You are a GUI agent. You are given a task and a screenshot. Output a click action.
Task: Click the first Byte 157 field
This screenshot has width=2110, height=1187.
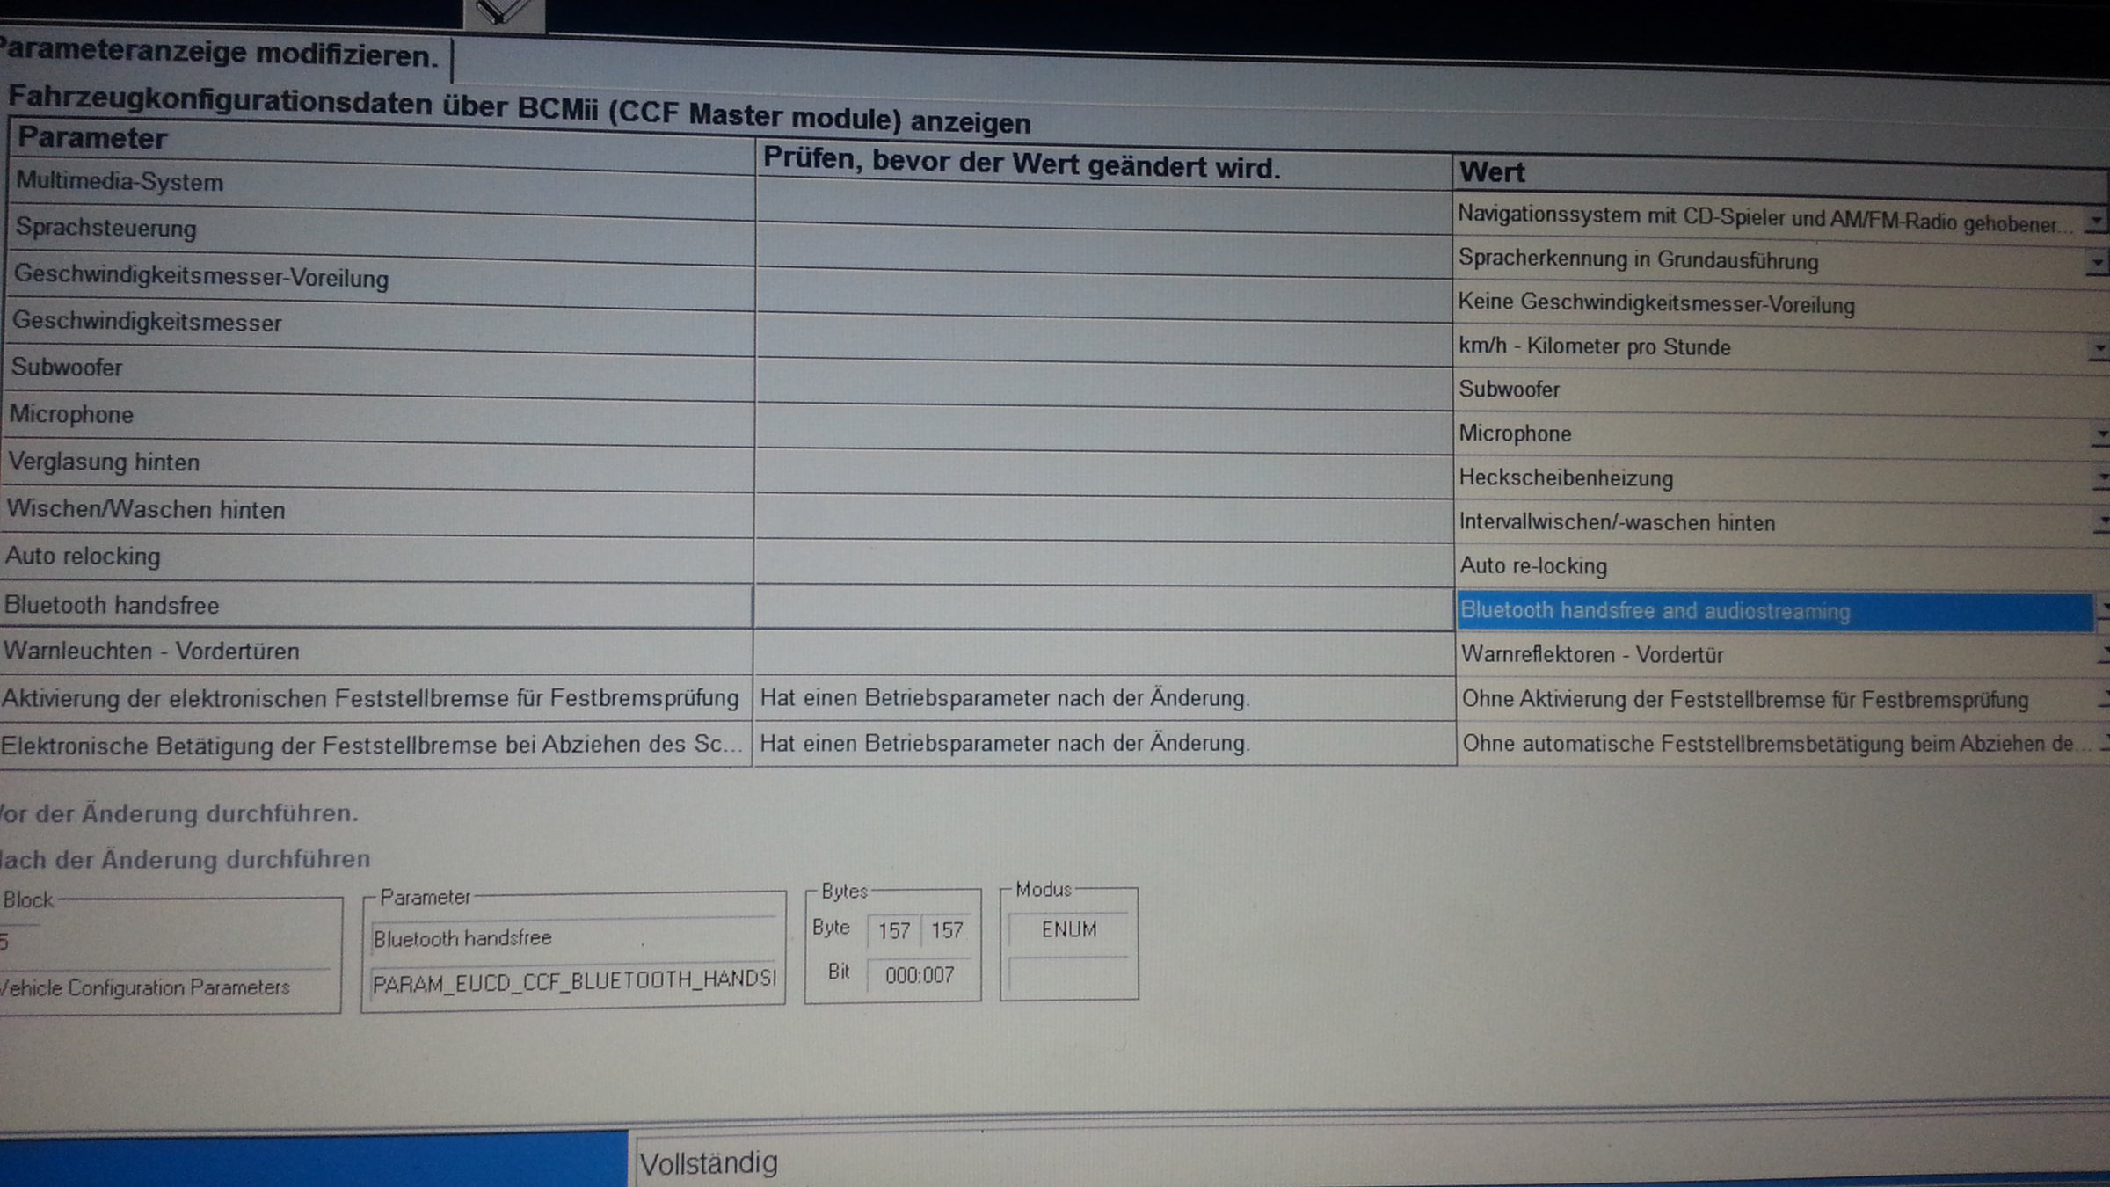893,930
